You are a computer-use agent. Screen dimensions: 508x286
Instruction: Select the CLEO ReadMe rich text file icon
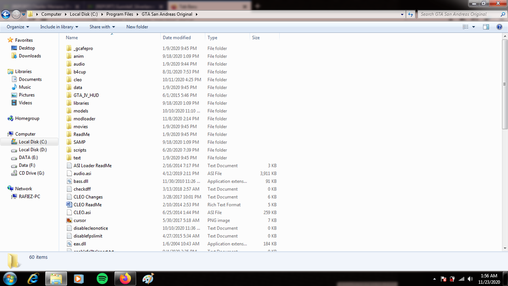click(69, 205)
